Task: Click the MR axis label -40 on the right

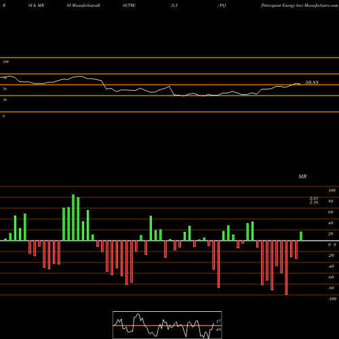Action: point(331,266)
